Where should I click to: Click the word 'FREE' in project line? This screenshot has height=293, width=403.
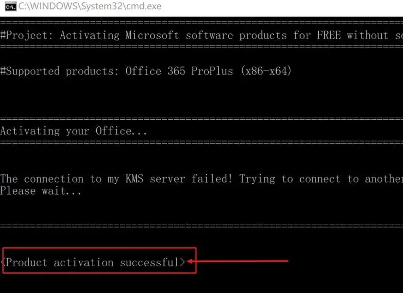click(x=329, y=35)
